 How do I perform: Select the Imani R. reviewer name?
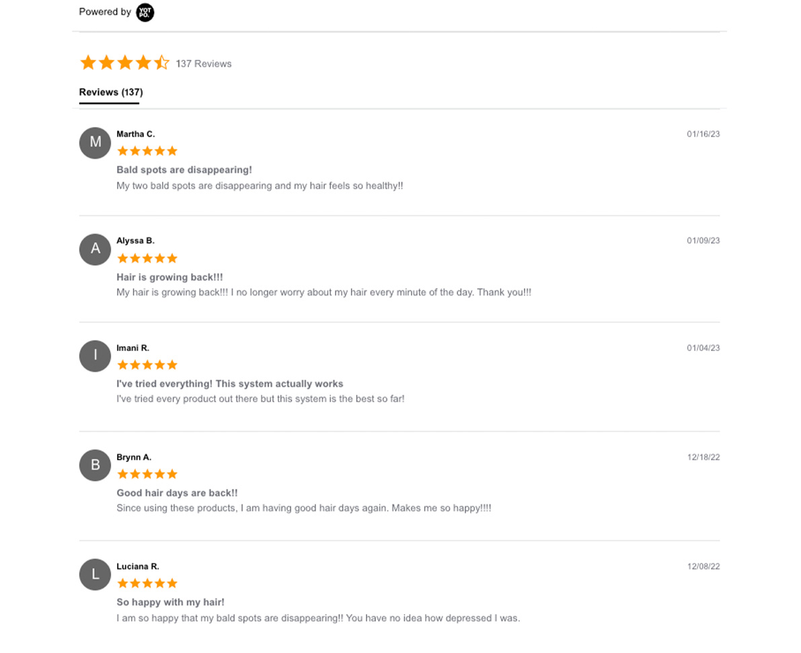(132, 348)
